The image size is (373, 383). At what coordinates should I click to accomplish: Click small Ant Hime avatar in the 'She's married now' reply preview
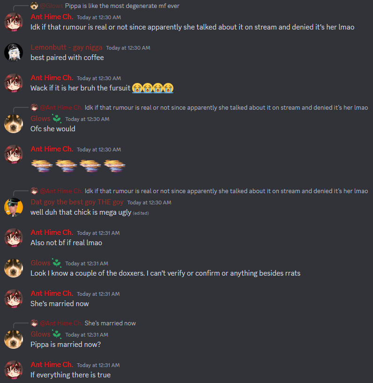(34, 323)
